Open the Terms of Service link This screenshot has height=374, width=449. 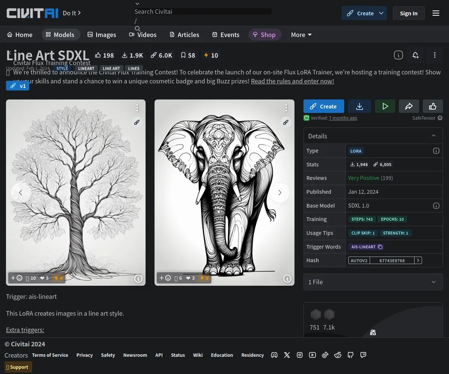pyautogui.click(x=50, y=355)
